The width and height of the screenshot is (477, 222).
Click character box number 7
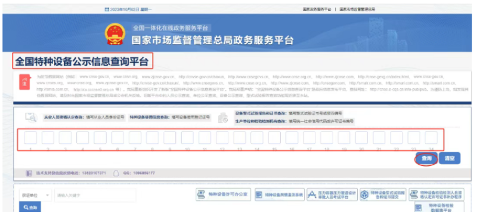point(135,138)
